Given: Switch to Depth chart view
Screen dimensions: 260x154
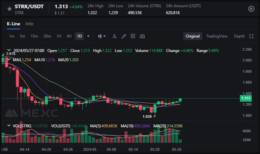Looking at the screenshot, I should pyautogui.click(x=239, y=36).
